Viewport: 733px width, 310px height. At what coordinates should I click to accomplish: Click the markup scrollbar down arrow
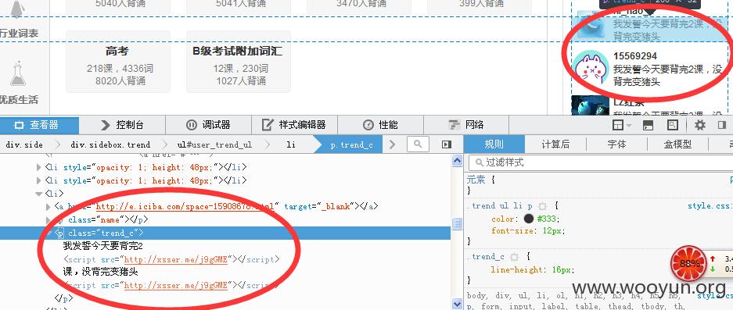[457, 304]
